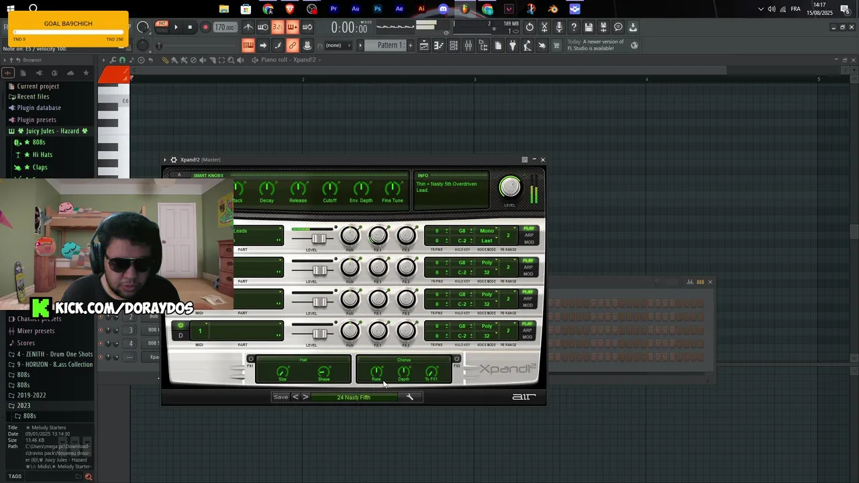Open Photoshop from the taskbar
The height and width of the screenshot is (483, 859).
pyautogui.click(x=377, y=9)
